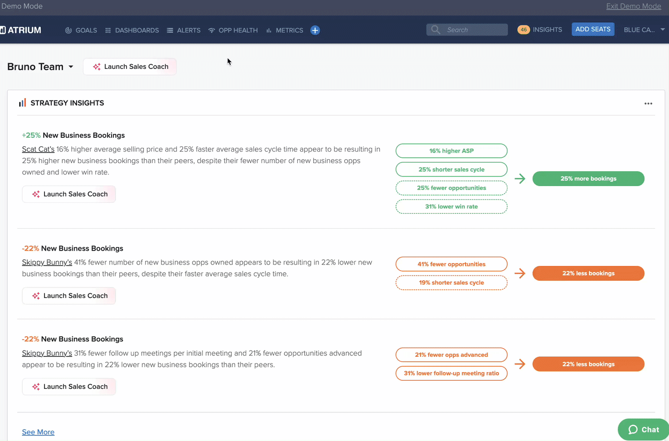Click the 19% shorter sales cycle pill
Screen dimensions: 669x441
pyautogui.click(x=452, y=283)
